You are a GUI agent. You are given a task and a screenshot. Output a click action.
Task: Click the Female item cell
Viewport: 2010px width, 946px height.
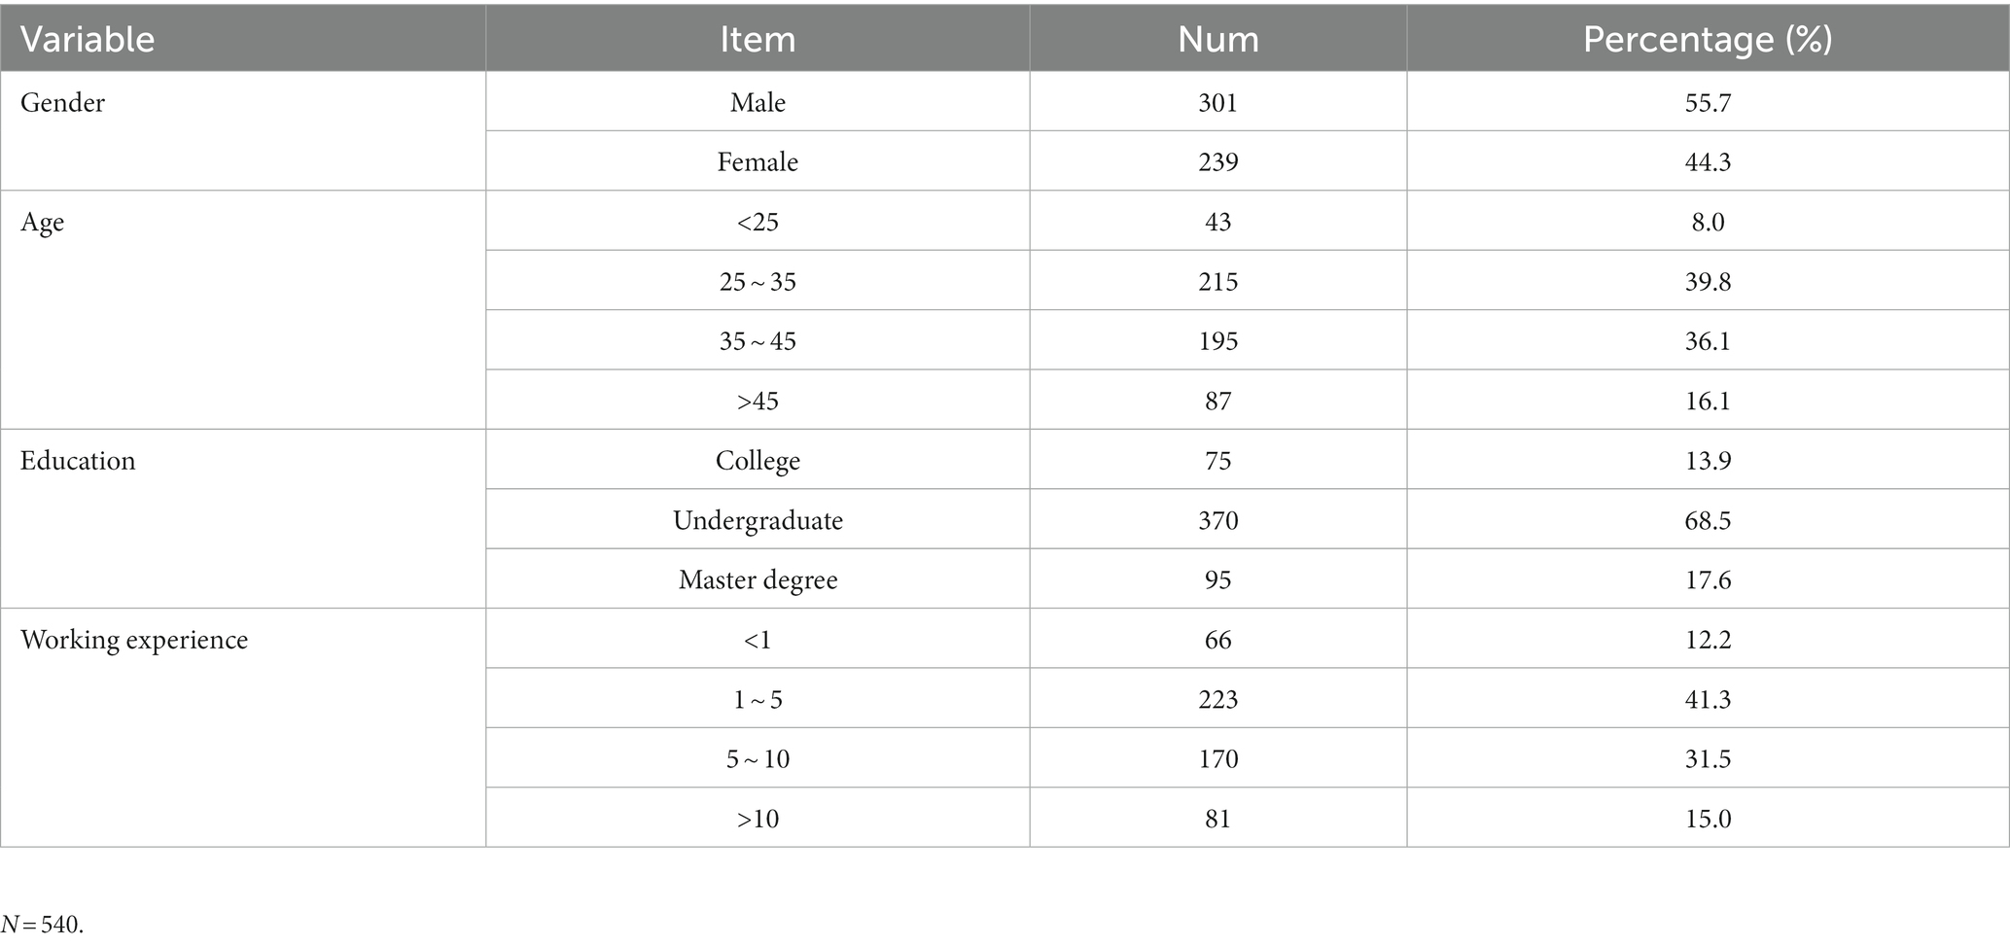758,161
